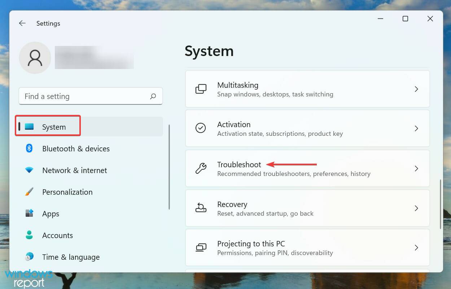Select System in the sidebar
This screenshot has height=289, width=451.
tap(53, 127)
